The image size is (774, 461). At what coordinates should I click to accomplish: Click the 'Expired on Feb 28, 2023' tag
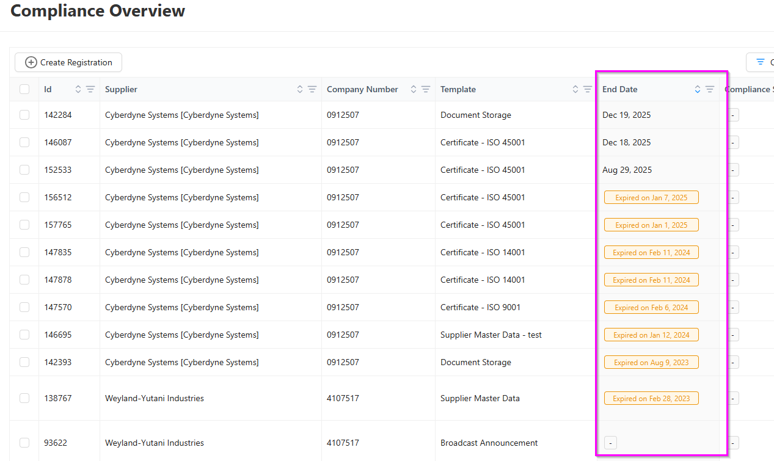[x=651, y=398]
